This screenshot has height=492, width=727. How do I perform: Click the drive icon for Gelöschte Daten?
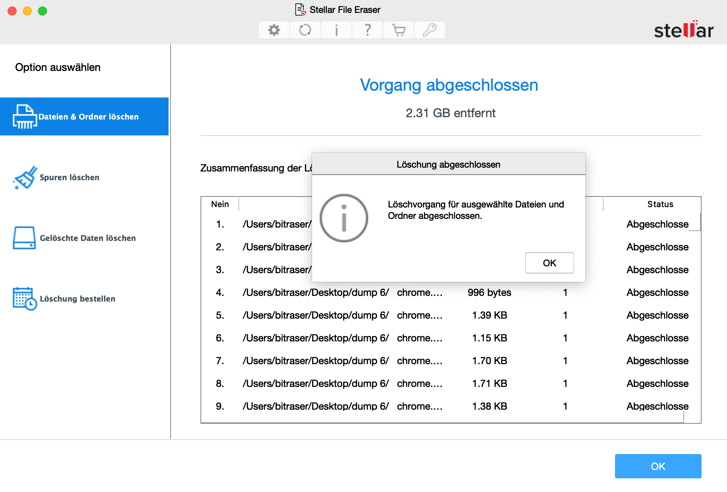pos(24,238)
